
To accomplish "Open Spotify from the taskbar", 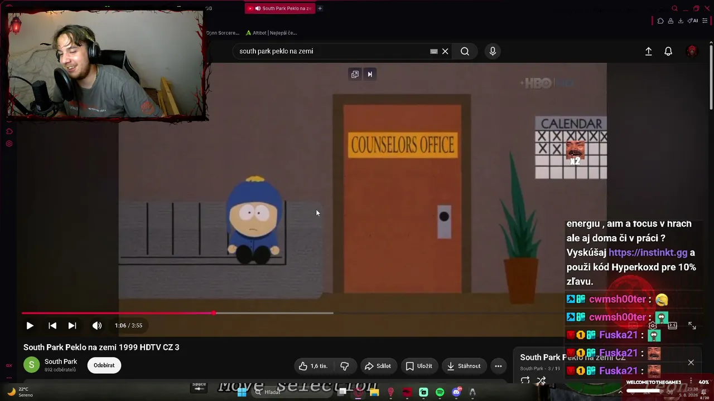I will (440, 392).
